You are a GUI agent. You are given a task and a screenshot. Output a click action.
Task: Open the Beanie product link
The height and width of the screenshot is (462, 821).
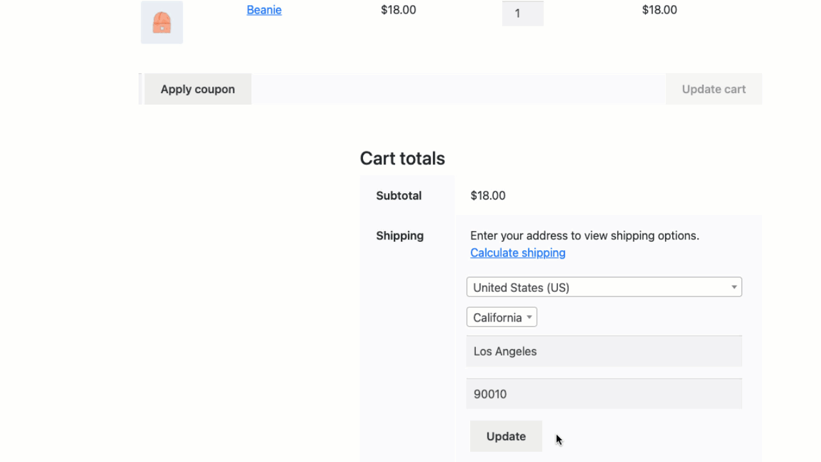264,10
